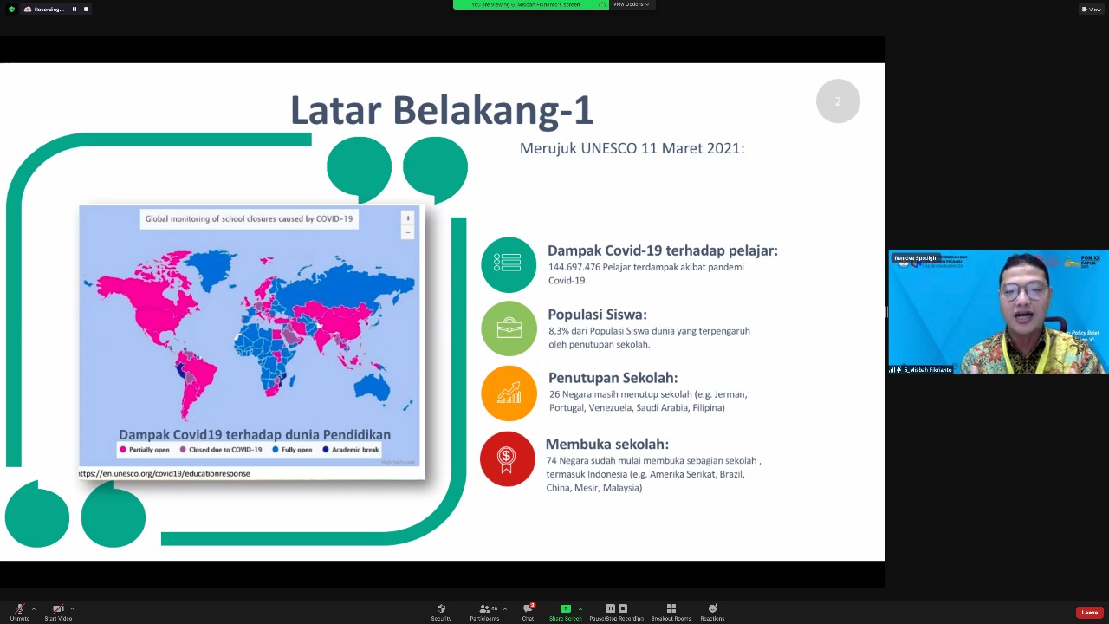Image resolution: width=1109 pixels, height=624 pixels.
Task: Click the orange chart icon beside Penutupan Sekolah
Action: (509, 393)
